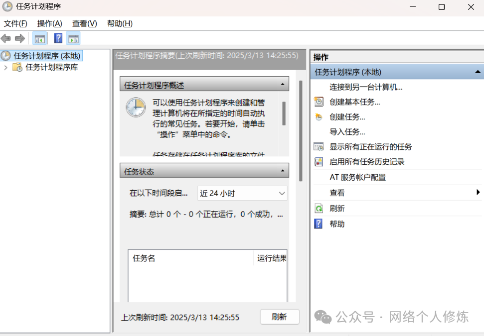484x336 pixels.
Task: Click the 启用所有任务历史记录 icon
Action: tap(319, 162)
